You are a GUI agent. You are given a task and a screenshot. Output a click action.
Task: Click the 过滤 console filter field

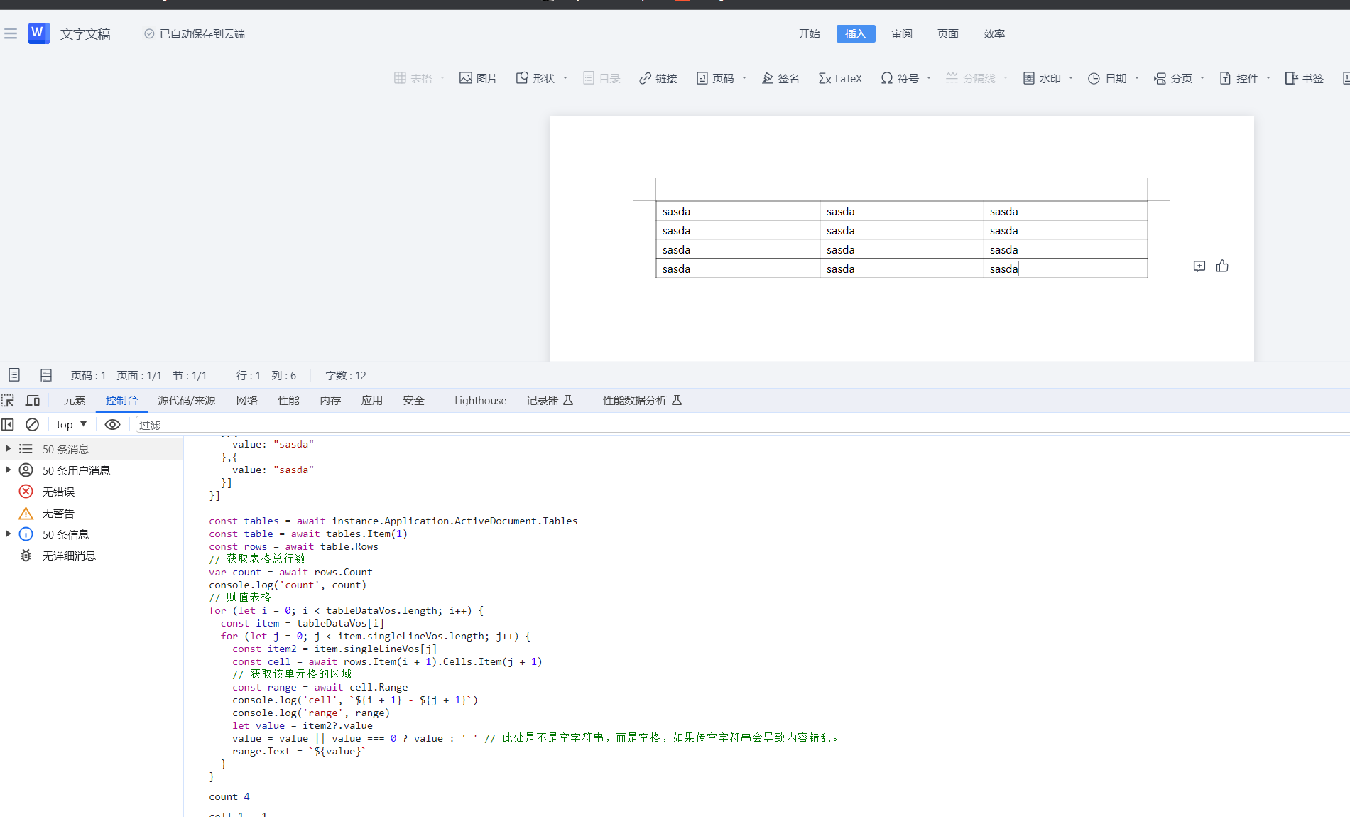(742, 425)
